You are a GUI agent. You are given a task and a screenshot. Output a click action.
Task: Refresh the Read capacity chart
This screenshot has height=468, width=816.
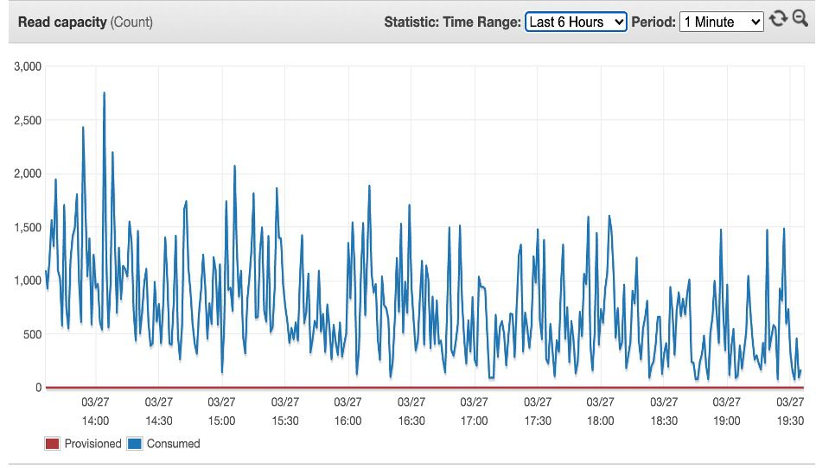(778, 19)
